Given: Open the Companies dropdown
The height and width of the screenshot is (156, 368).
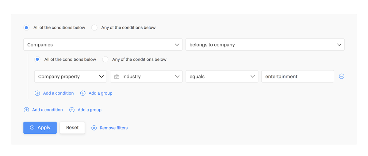Looking at the screenshot, I should (103, 45).
